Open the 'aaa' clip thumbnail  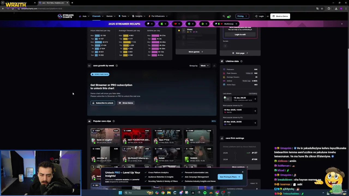pyautogui.click(x=198, y=136)
